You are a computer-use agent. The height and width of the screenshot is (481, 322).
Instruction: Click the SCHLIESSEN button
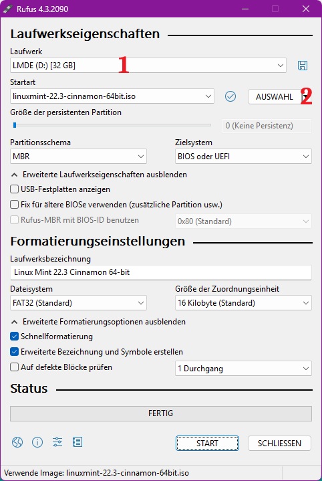[x=279, y=444]
